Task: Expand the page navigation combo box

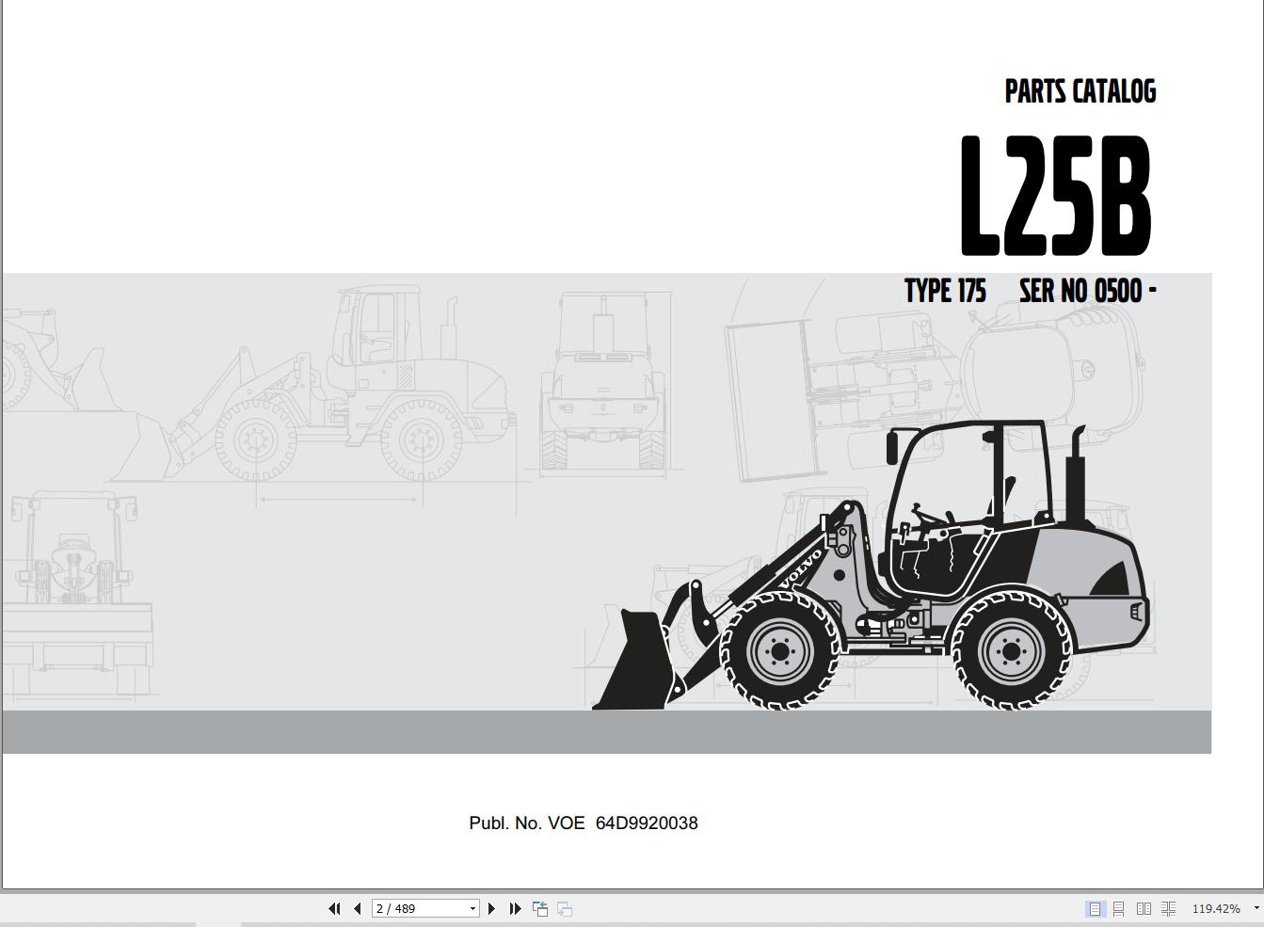Action: pyautogui.click(x=473, y=908)
